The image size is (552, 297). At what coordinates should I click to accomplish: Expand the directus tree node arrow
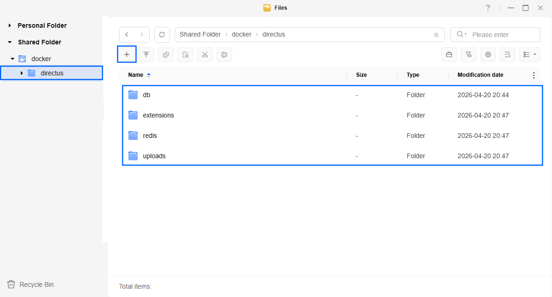[x=22, y=73]
